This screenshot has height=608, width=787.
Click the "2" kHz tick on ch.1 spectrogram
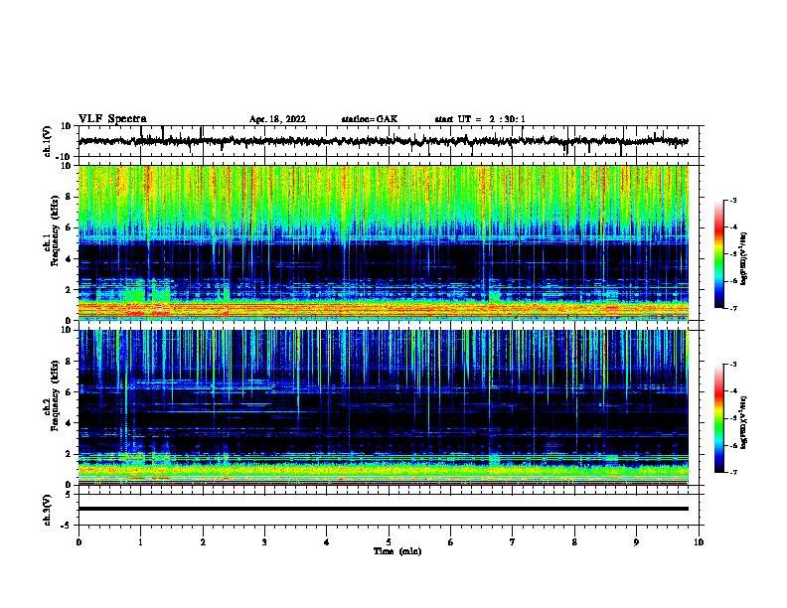coord(70,289)
